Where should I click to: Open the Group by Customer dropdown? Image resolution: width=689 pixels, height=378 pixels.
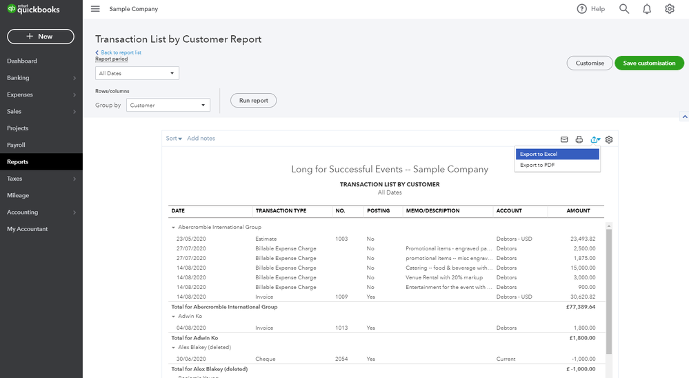pyautogui.click(x=168, y=106)
